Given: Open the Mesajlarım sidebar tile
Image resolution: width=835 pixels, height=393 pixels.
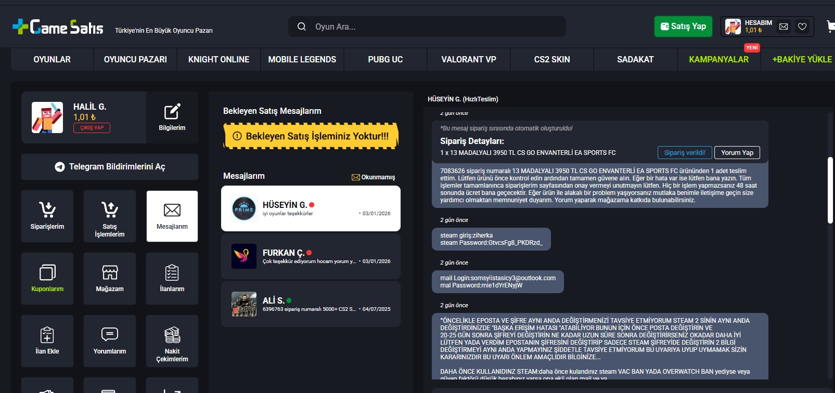Looking at the screenshot, I should point(172,216).
